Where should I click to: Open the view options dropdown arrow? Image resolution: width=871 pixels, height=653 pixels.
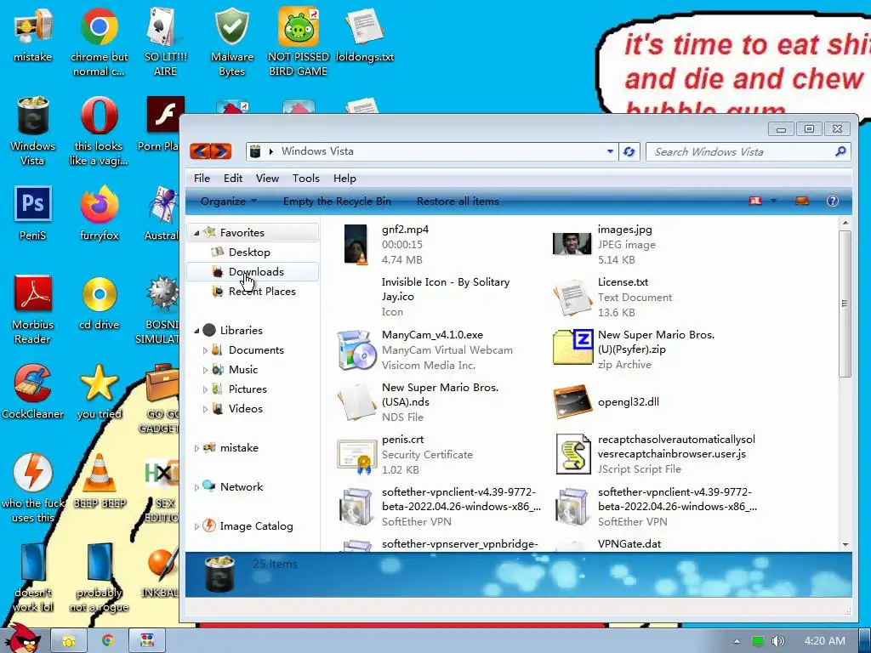point(772,201)
